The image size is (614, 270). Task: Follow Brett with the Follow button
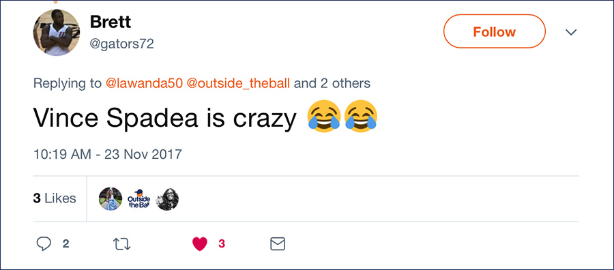click(x=494, y=31)
